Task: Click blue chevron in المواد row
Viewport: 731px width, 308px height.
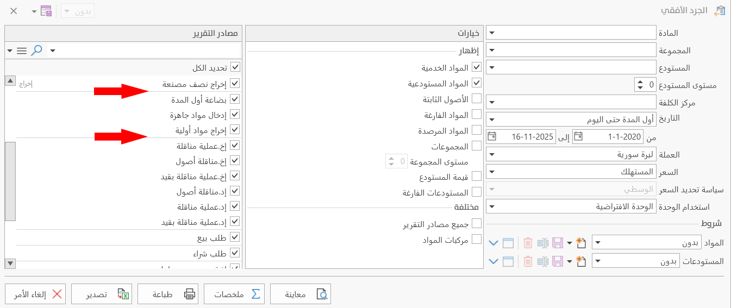Action: pyautogui.click(x=493, y=243)
